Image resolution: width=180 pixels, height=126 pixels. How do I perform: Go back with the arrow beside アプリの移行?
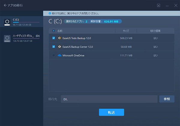(x=5, y=5)
